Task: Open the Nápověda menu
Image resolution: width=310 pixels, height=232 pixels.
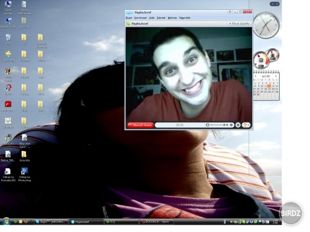Action: pos(185,18)
